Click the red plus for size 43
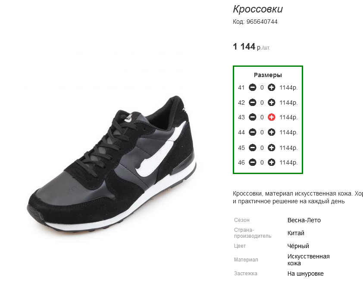The image size is (363, 283). [x=271, y=117]
